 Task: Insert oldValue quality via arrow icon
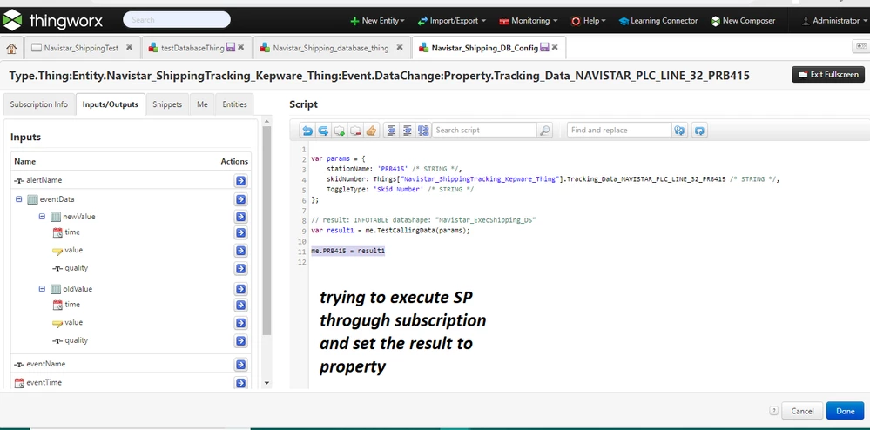tap(241, 340)
